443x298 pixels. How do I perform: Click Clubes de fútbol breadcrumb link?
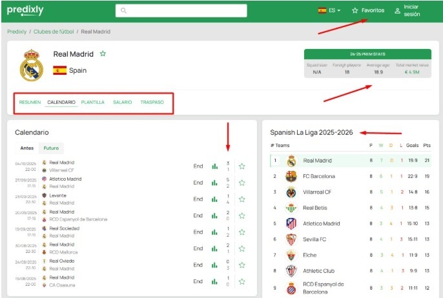54,32
